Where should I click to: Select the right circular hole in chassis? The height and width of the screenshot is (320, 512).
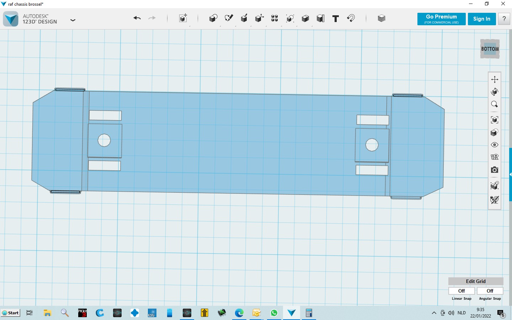tap(372, 145)
